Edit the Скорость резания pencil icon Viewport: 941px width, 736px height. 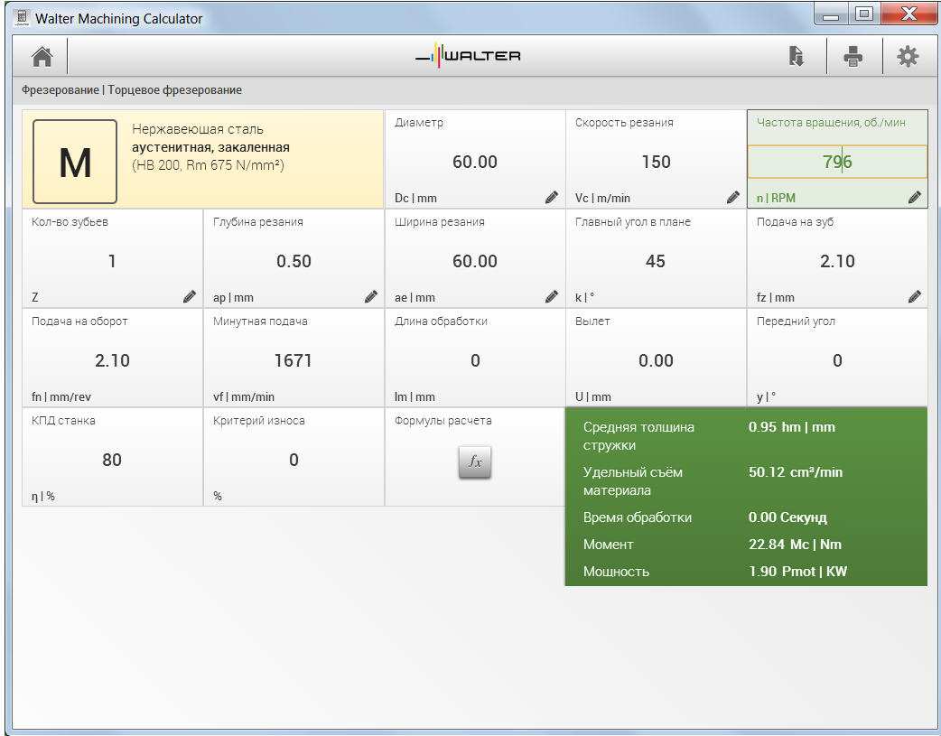click(732, 197)
